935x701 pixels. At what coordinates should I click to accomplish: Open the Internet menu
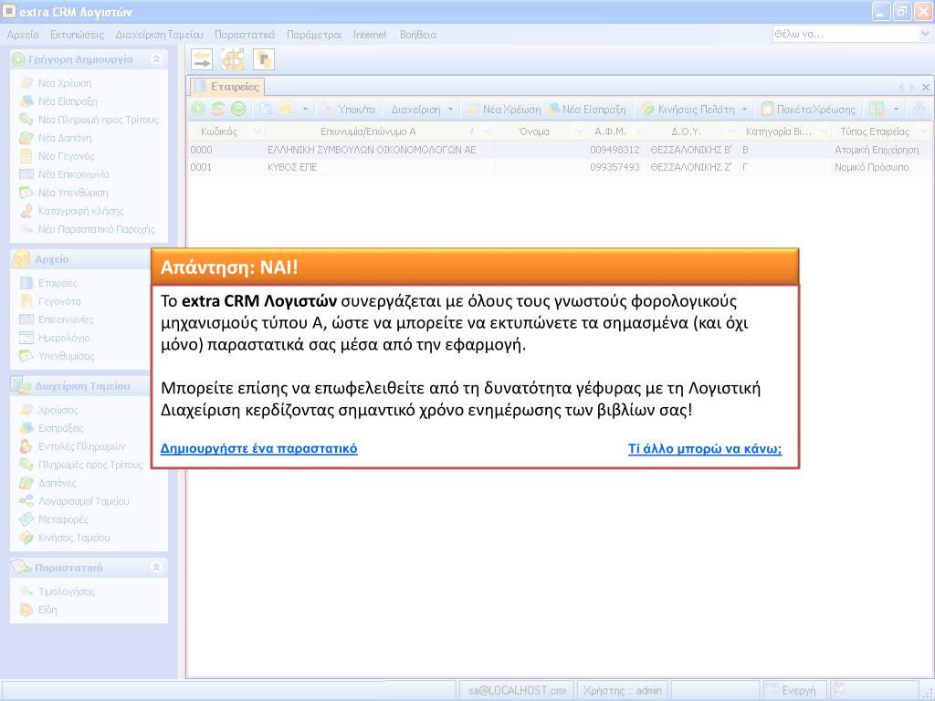pos(370,35)
